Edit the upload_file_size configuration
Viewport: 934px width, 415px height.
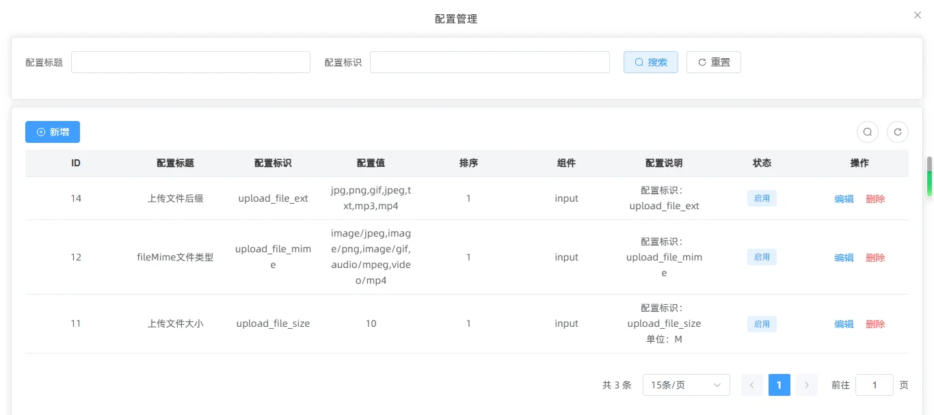(844, 323)
